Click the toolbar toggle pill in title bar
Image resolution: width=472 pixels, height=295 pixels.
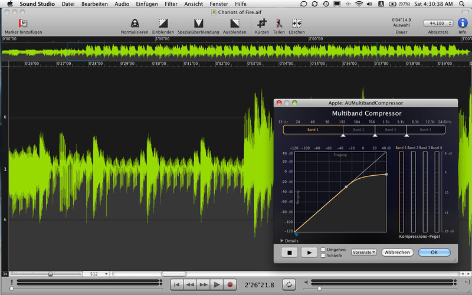click(x=464, y=12)
